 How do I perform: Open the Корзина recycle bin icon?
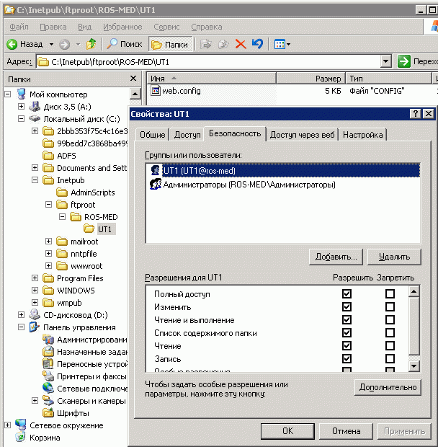[x=21, y=438]
